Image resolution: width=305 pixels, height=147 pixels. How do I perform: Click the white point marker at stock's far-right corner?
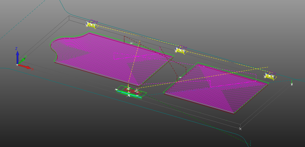pyautogui.click(x=292, y=84)
